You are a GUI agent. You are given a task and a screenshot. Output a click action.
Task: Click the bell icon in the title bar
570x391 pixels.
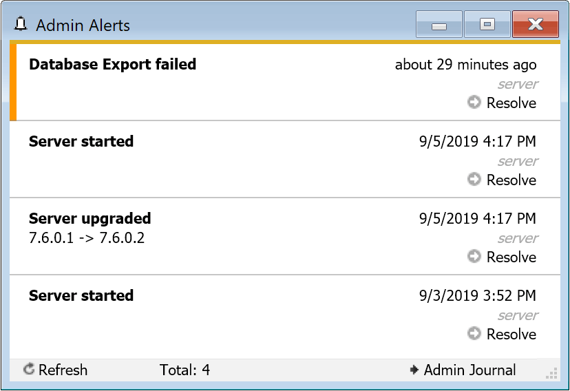[21, 25]
